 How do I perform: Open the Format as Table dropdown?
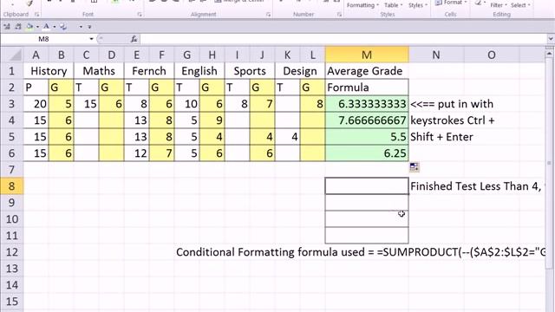coord(394,5)
